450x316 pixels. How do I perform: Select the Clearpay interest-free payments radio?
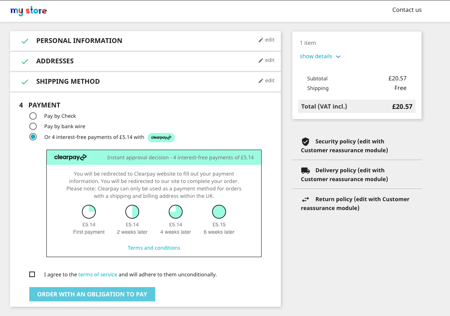point(33,137)
